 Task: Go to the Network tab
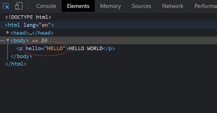[173, 6]
